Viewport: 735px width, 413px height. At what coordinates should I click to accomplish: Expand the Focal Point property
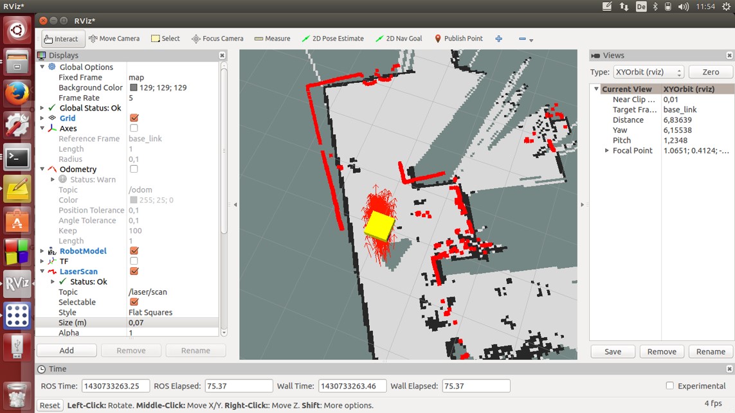pyautogui.click(x=606, y=150)
